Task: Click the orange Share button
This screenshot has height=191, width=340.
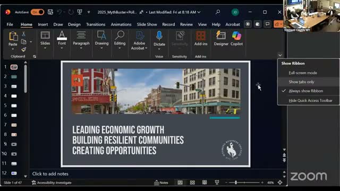Action: (278, 24)
